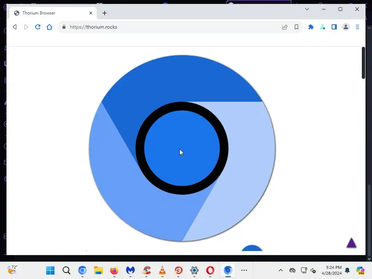The image size is (372, 279).
Task: Open muted volume tray icon
Action: pyautogui.click(x=313, y=270)
